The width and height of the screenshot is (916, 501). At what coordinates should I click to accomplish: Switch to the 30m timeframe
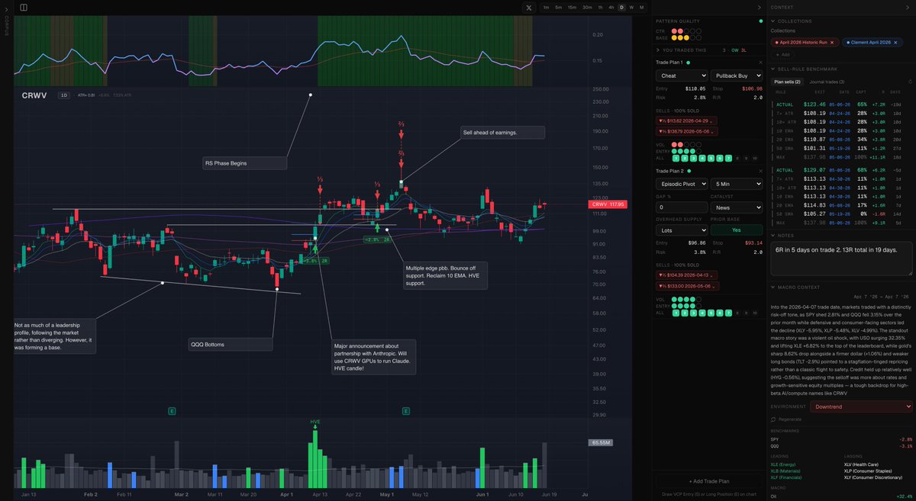click(587, 8)
